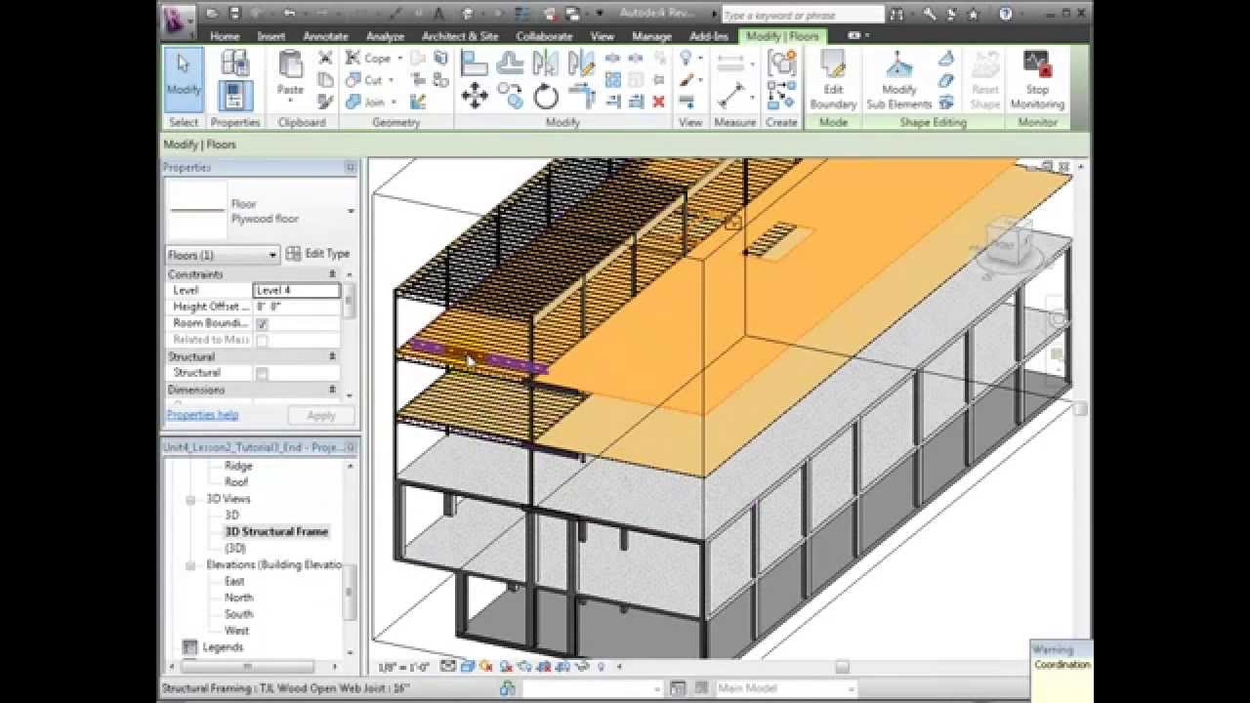Open the Insert ribbon tab

tap(271, 36)
